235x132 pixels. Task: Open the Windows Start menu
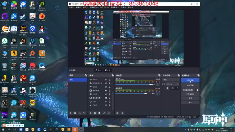point(3,130)
